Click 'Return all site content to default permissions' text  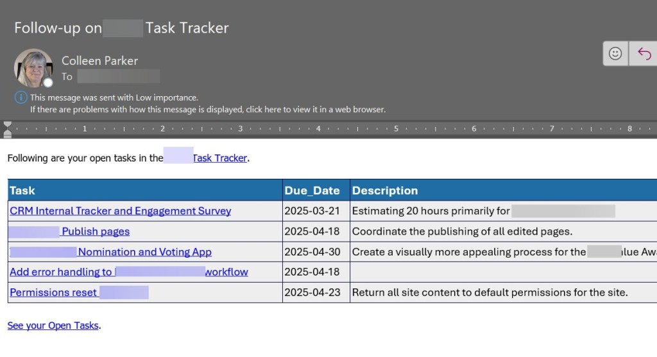coord(490,292)
